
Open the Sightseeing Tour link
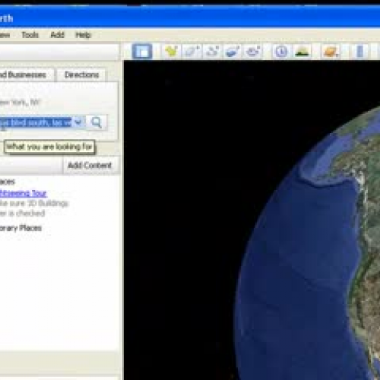pyautogui.click(x=24, y=194)
